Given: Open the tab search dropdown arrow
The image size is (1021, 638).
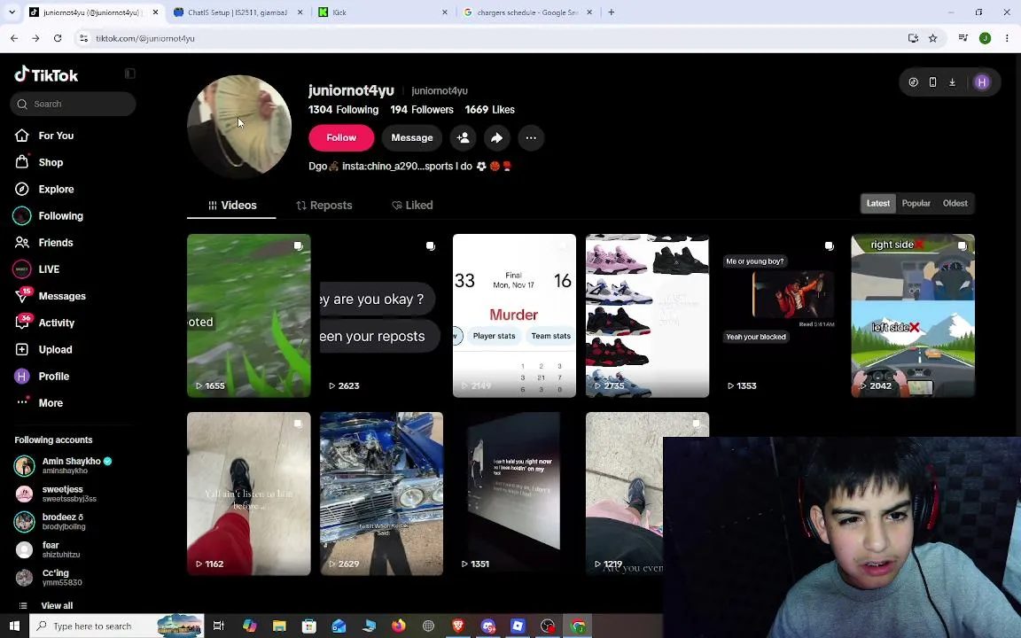Looking at the screenshot, I should tap(12, 12).
